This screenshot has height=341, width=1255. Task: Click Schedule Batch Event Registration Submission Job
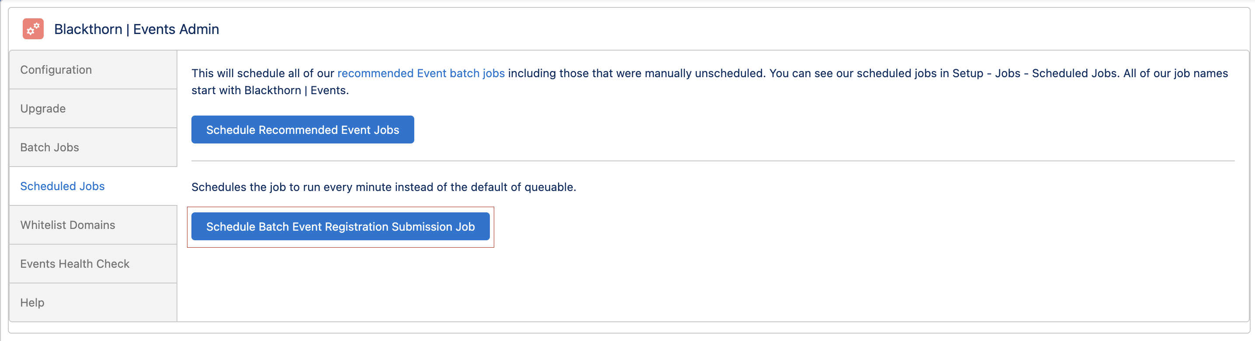coord(340,227)
